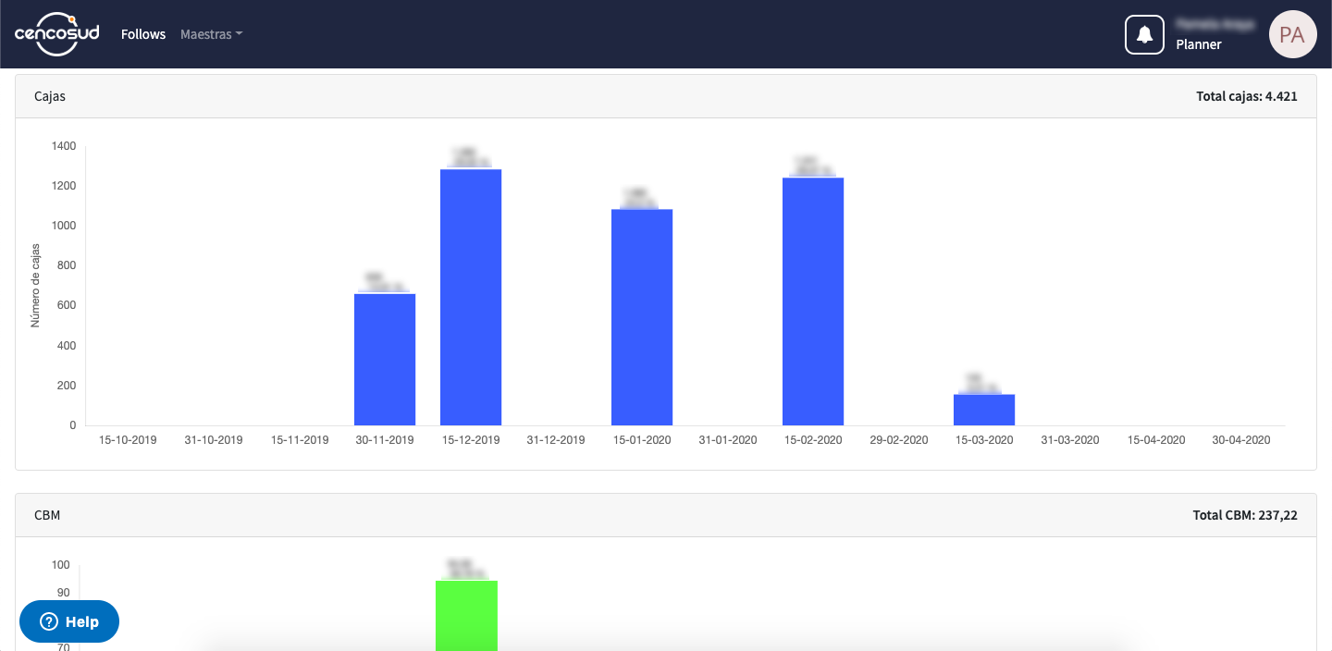Screen dimensions: 1332x651
Task: Click the 30-11-2019 axis label
Action: tap(385, 440)
